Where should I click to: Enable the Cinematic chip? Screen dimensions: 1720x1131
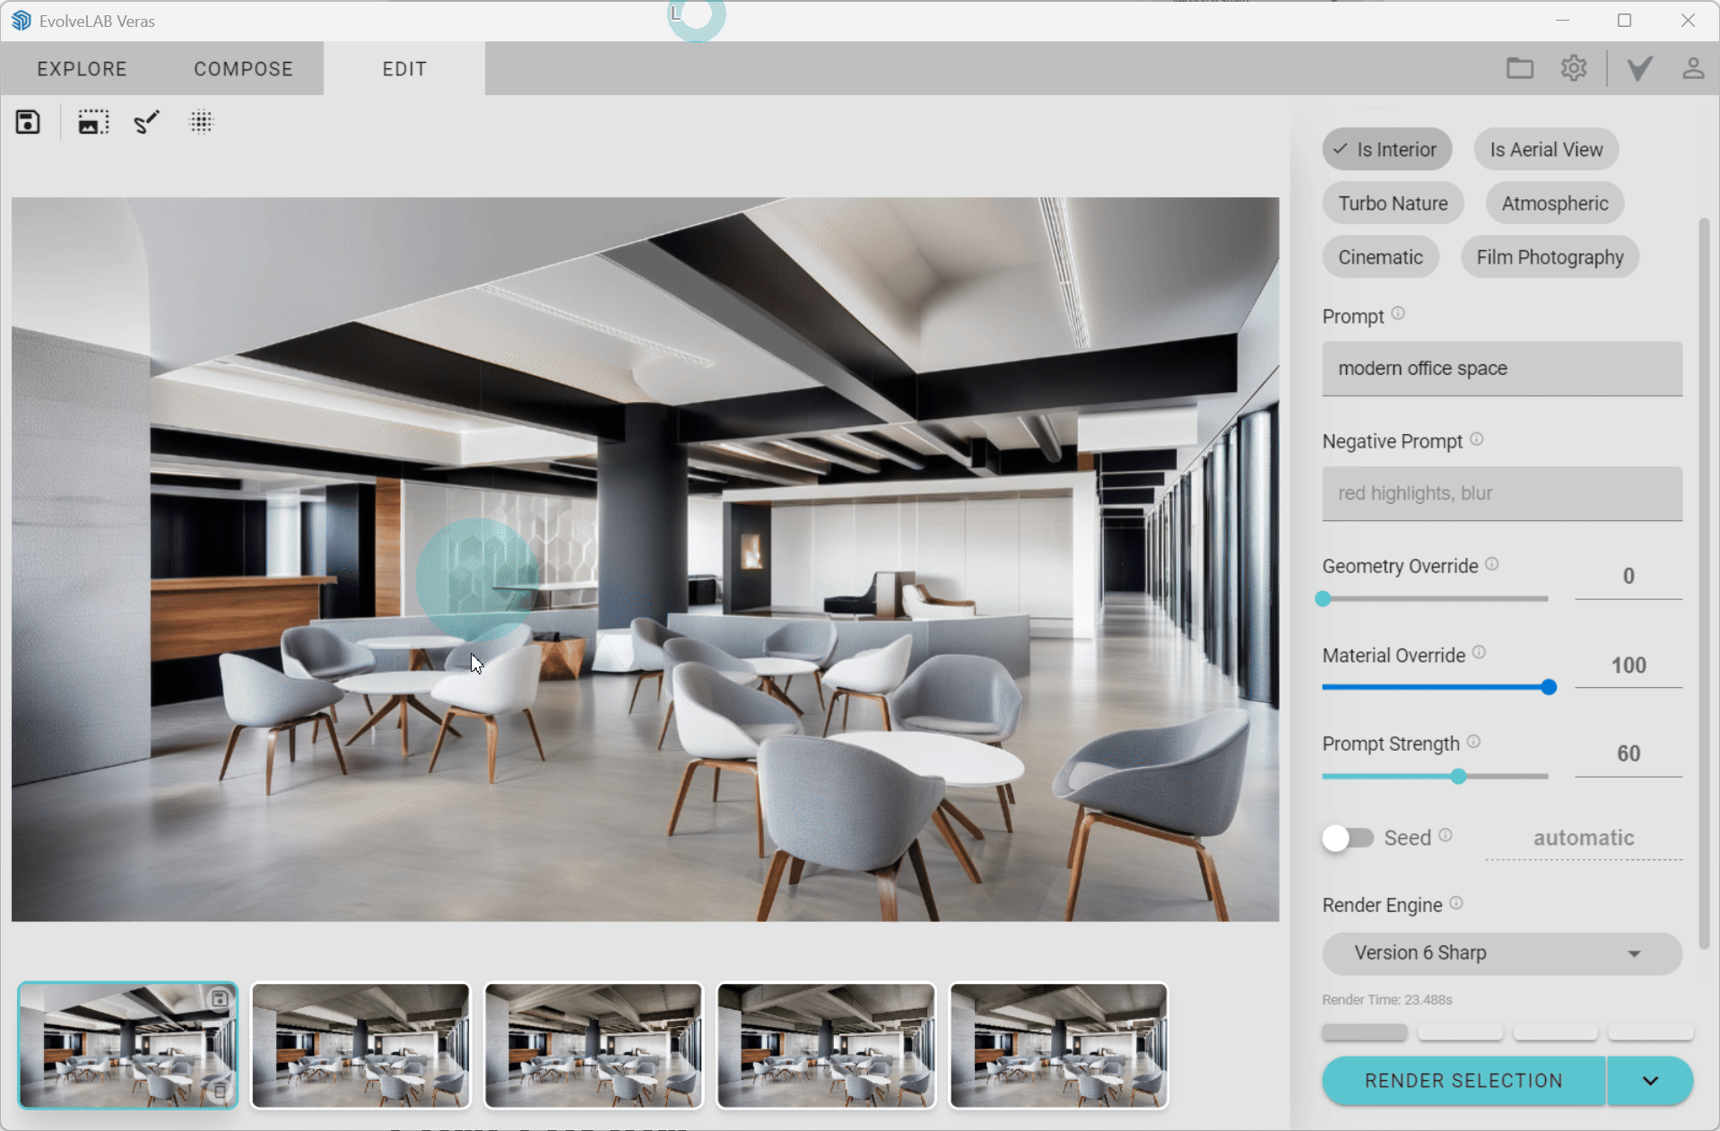[1380, 257]
